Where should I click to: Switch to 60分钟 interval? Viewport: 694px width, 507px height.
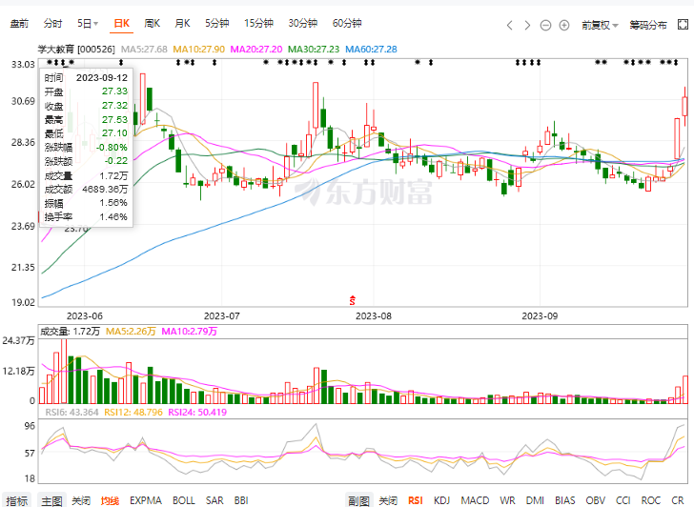(x=347, y=23)
